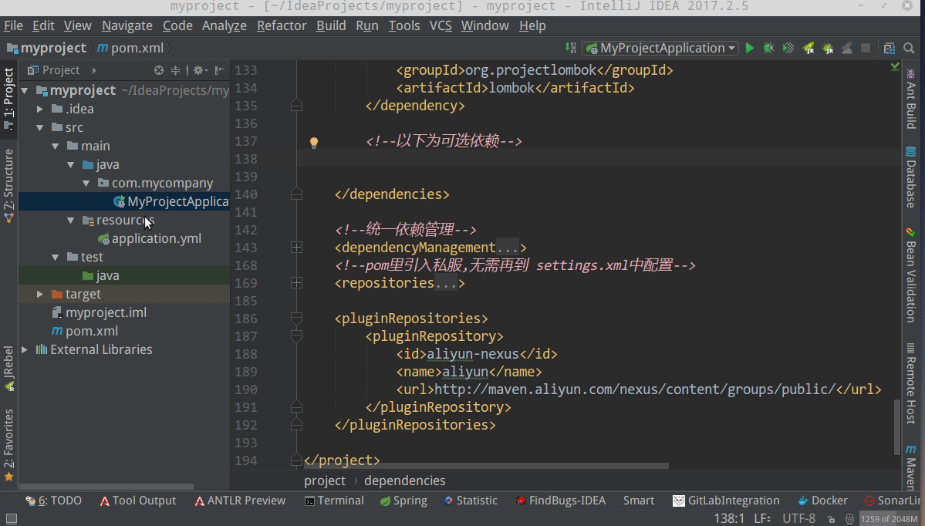Toggle tool window bars icon in status bar corner

point(11,519)
